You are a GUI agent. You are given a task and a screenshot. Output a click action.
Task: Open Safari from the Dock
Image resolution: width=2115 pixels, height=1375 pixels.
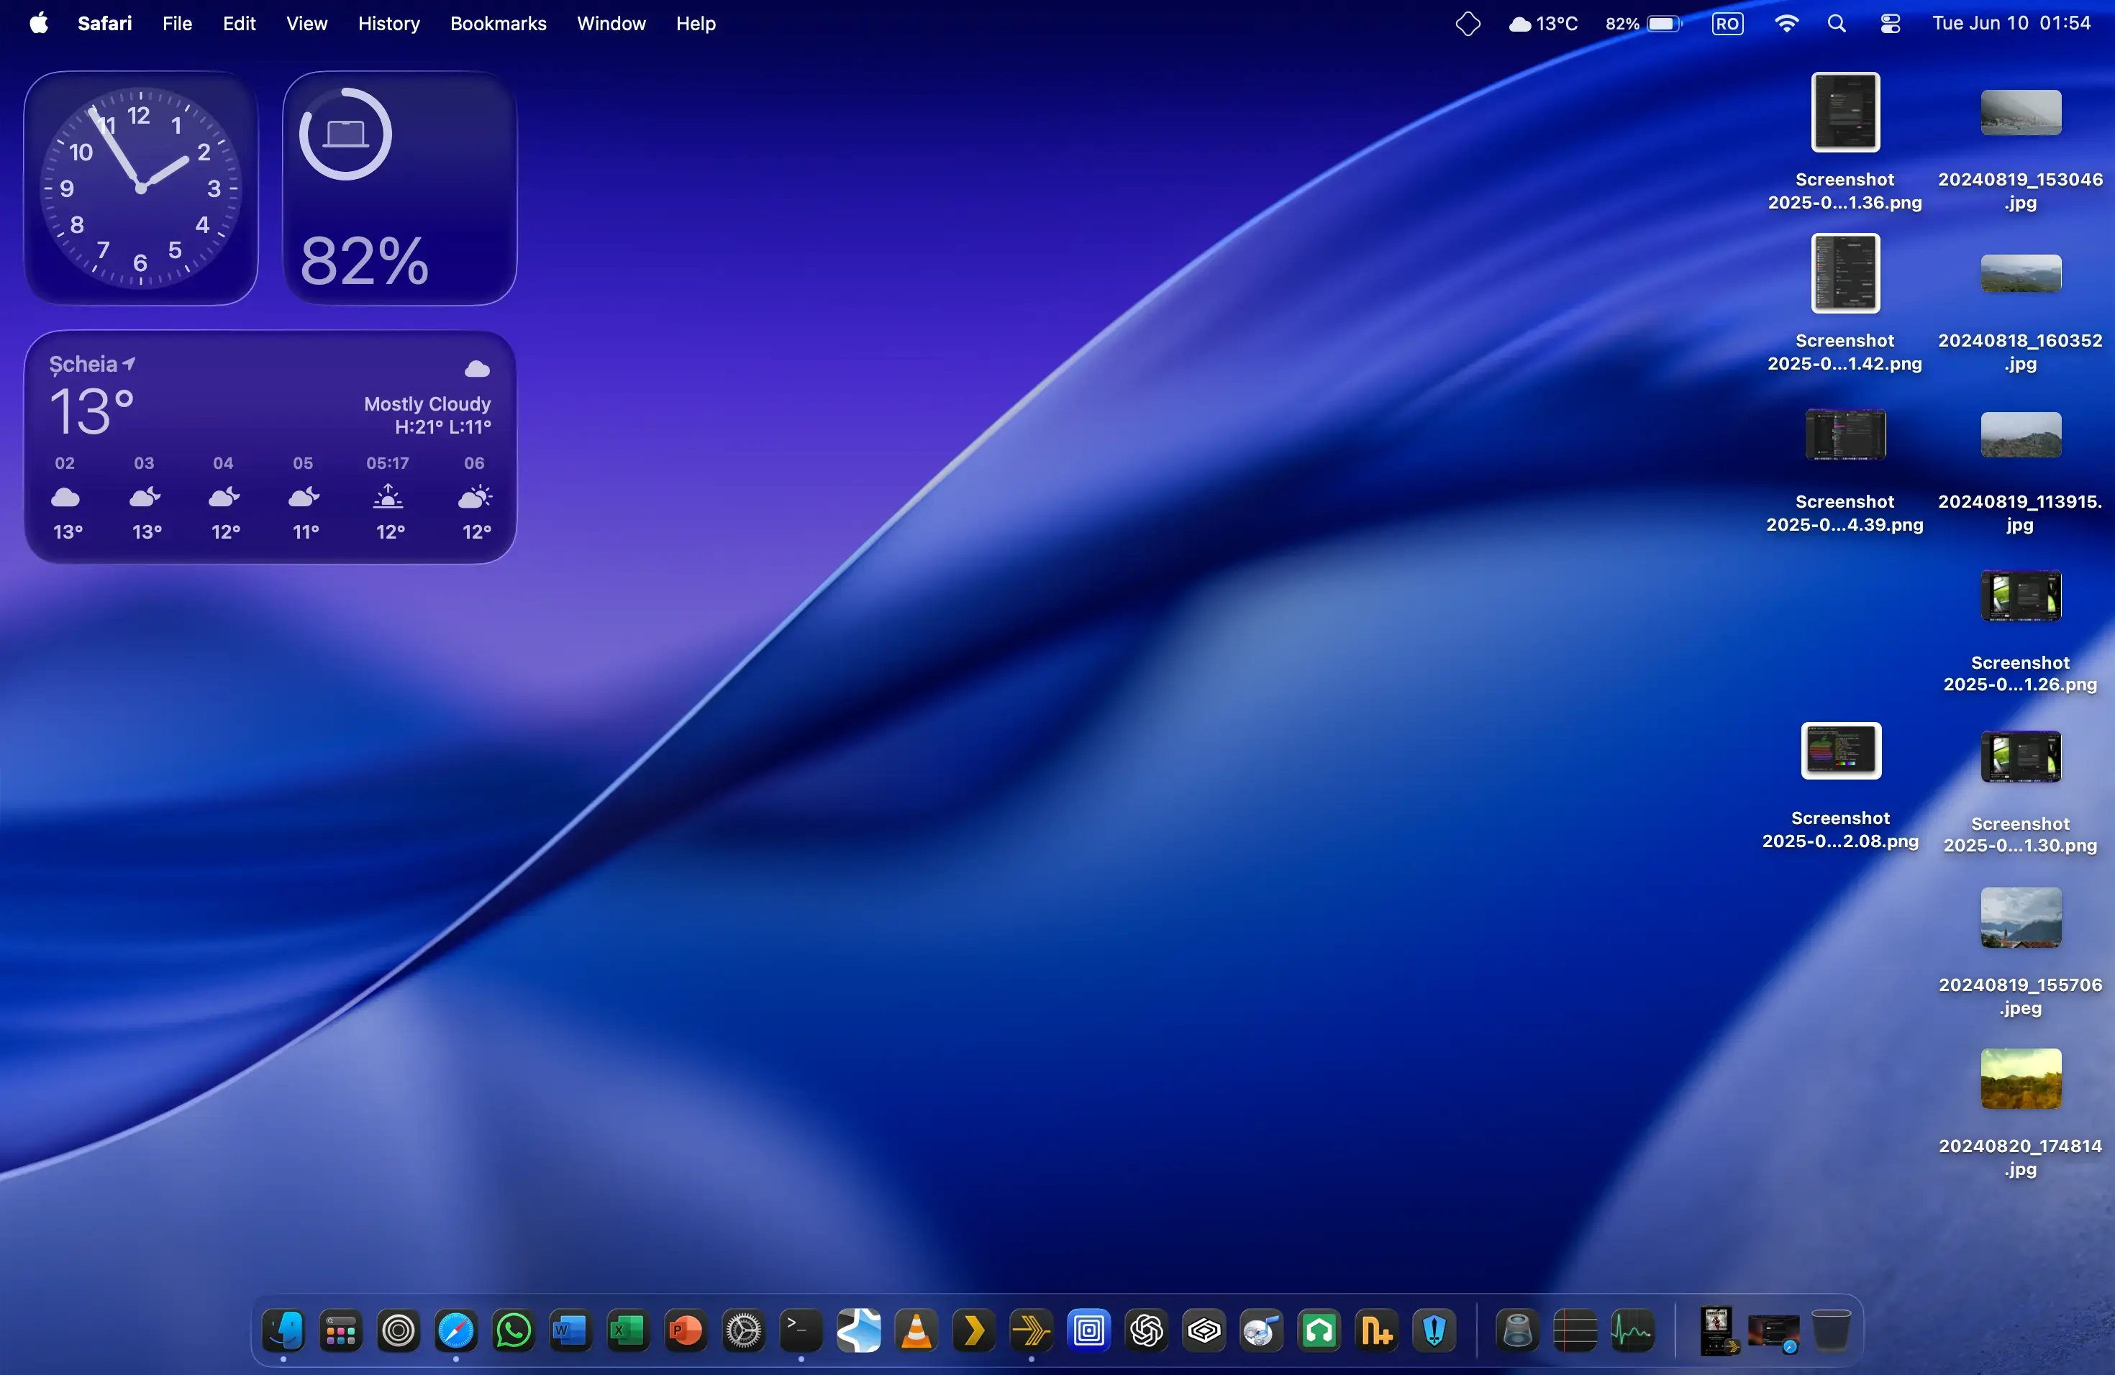click(456, 1330)
